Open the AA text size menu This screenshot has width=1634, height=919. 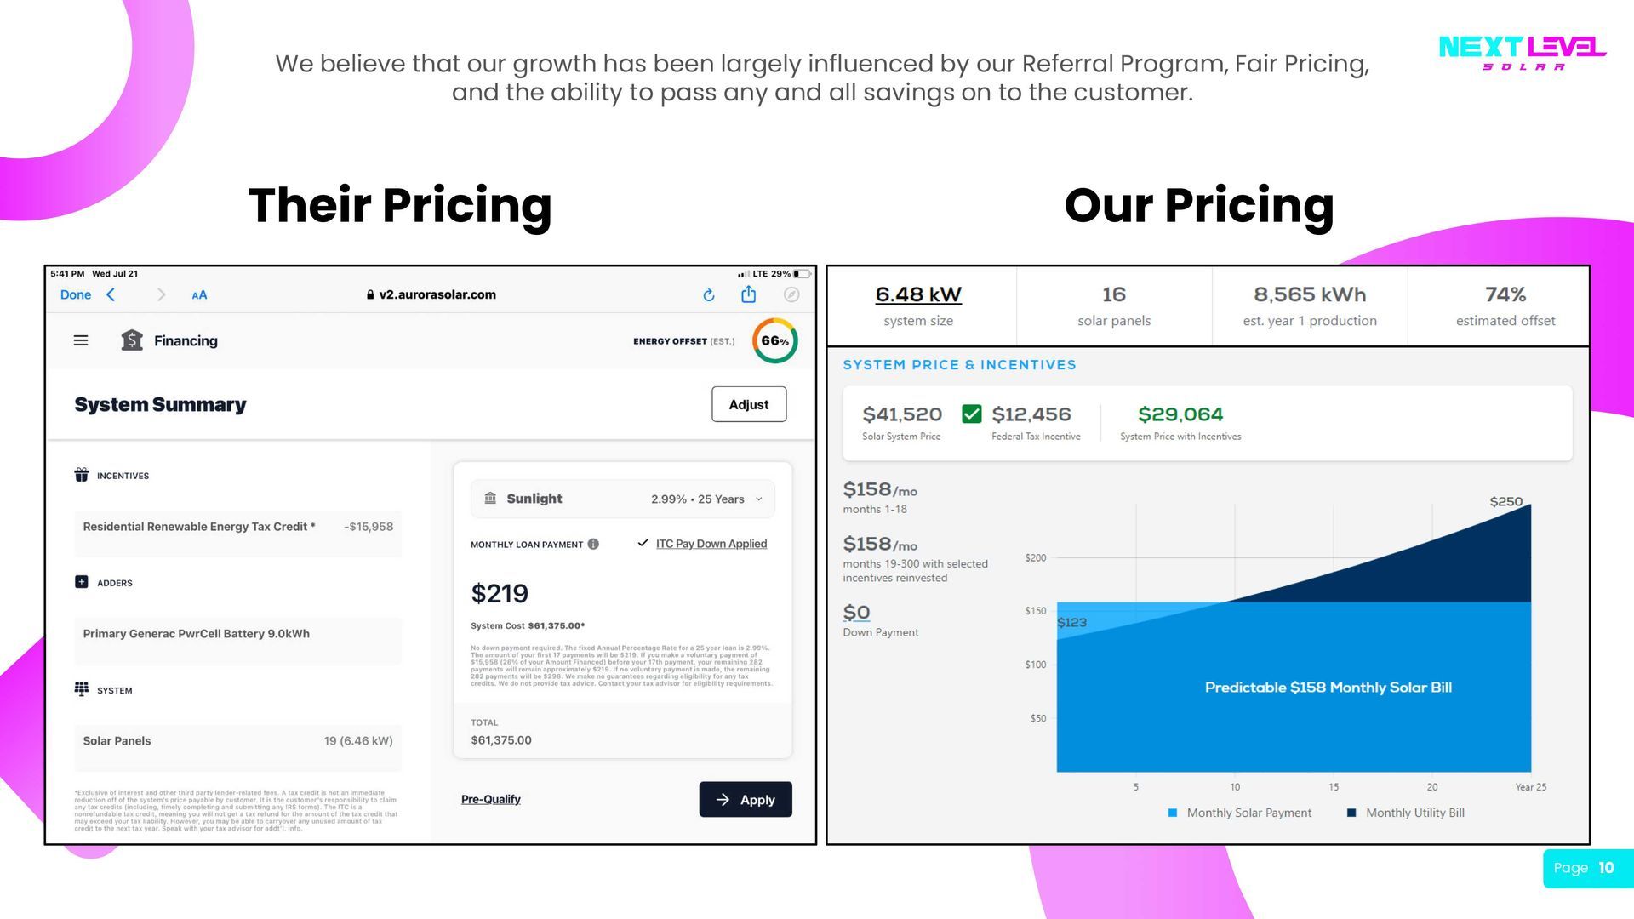pos(199,295)
